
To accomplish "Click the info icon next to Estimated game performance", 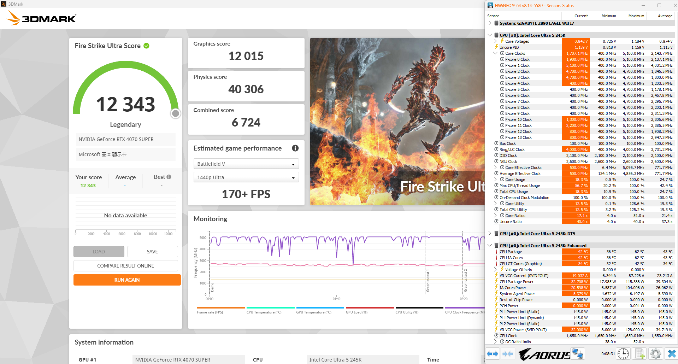I will [295, 148].
